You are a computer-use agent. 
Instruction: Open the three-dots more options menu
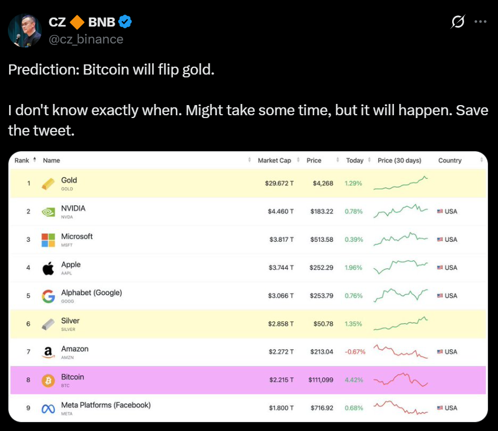[480, 22]
